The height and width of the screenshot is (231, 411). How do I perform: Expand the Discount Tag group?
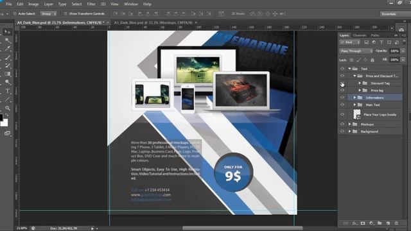pyautogui.click(x=360, y=83)
